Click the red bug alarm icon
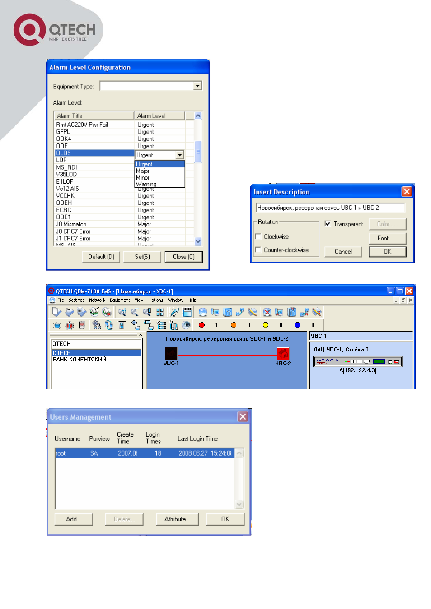 [x=69, y=325]
